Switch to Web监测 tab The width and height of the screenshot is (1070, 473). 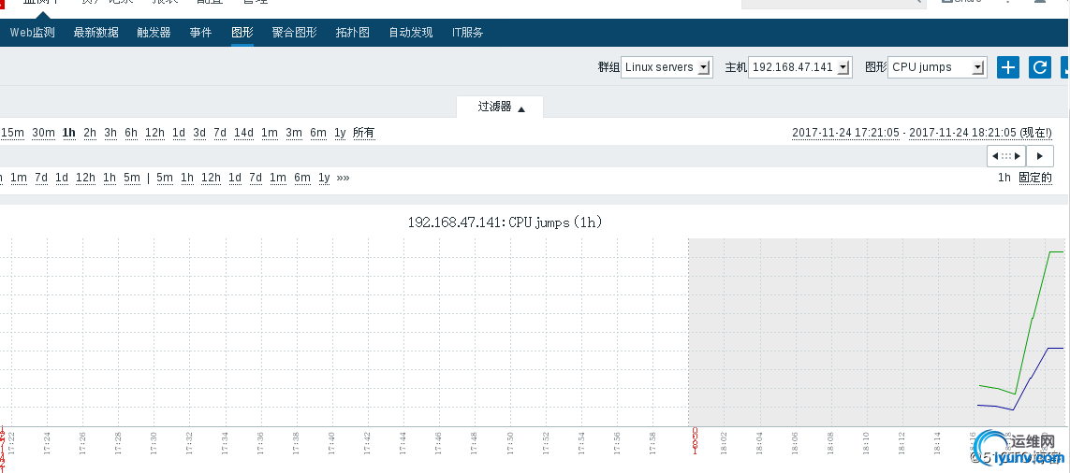coord(32,32)
